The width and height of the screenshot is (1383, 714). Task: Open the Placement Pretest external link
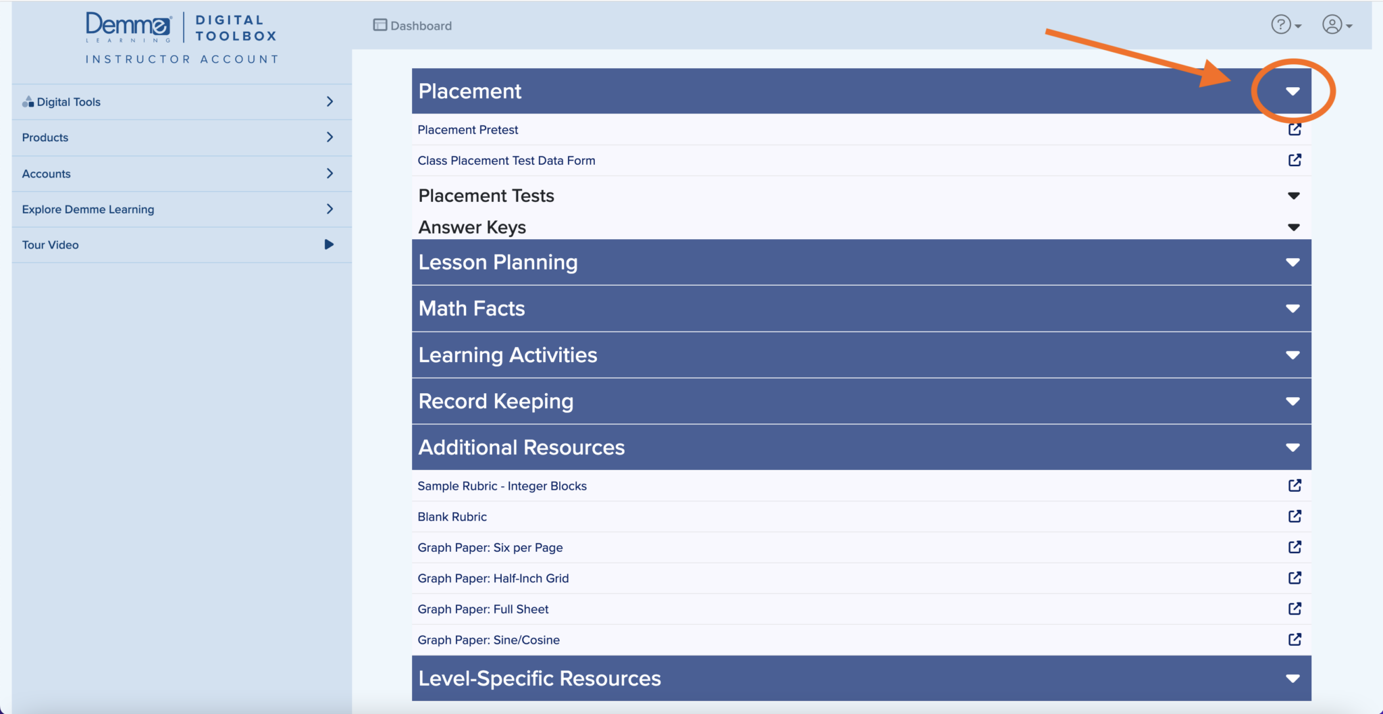pyautogui.click(x=1295, y=129)
